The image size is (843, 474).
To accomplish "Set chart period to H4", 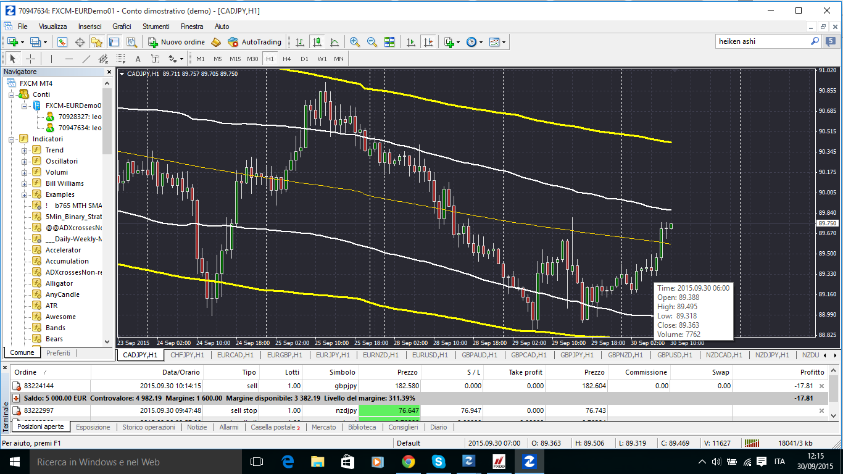I will pos(287,59).
